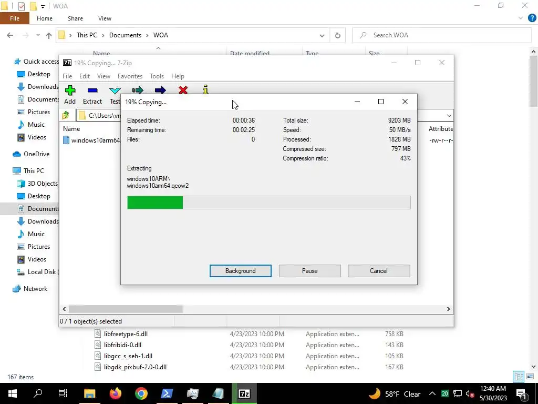Click the Explorer refresh button
Viewport: 538px width, 404px height.
pos(338,35)
